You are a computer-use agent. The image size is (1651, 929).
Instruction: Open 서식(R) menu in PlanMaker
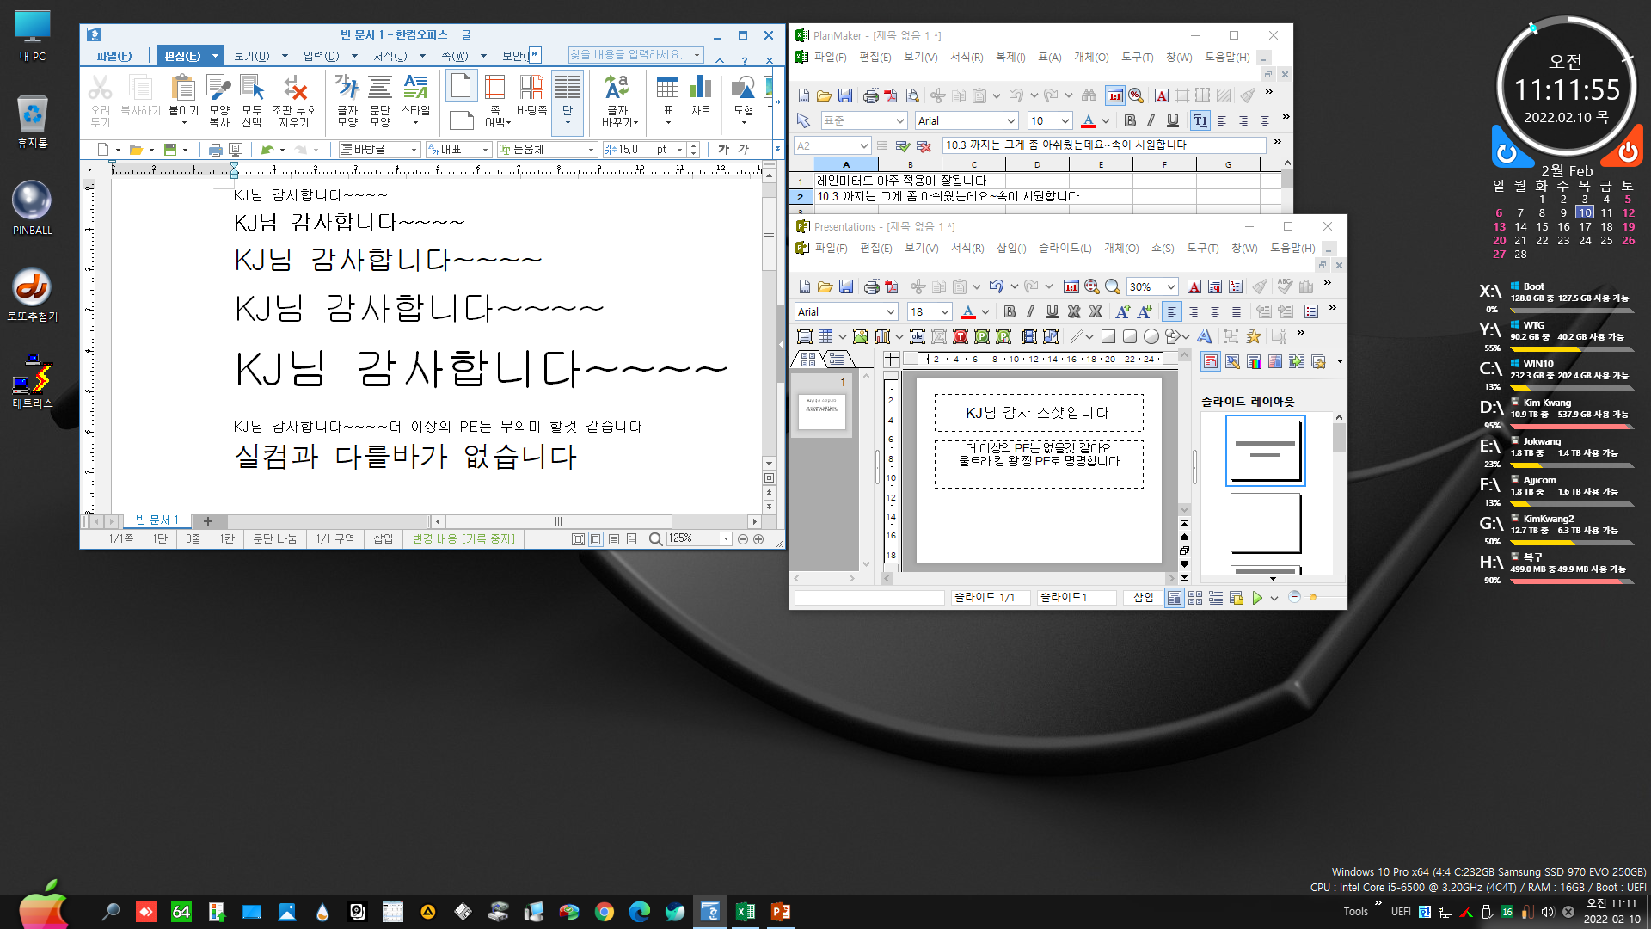pos(966,58)
